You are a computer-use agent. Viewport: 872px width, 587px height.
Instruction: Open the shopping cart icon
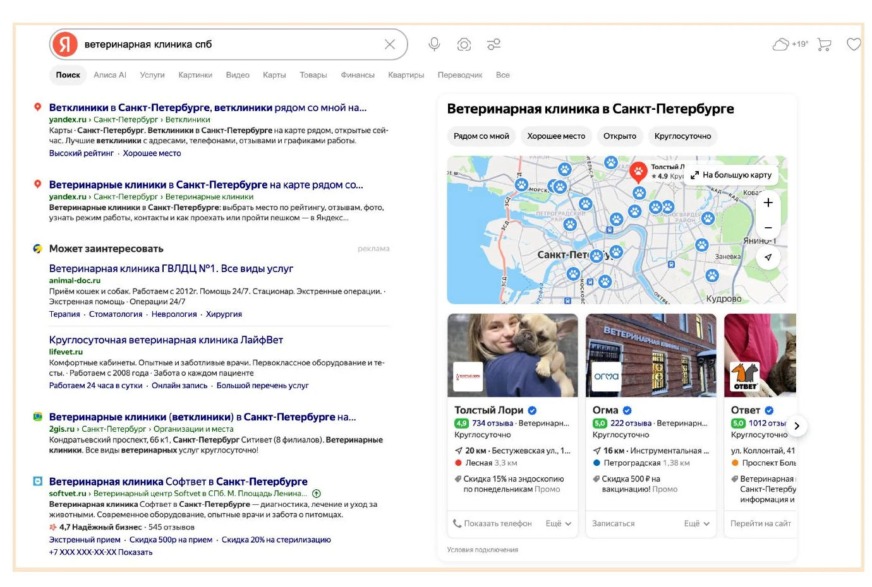pos(824,44)
